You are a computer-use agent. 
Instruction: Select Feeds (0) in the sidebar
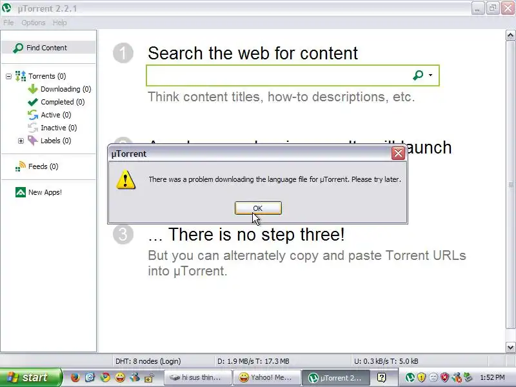pyautogui.click(x=43, y=166)
